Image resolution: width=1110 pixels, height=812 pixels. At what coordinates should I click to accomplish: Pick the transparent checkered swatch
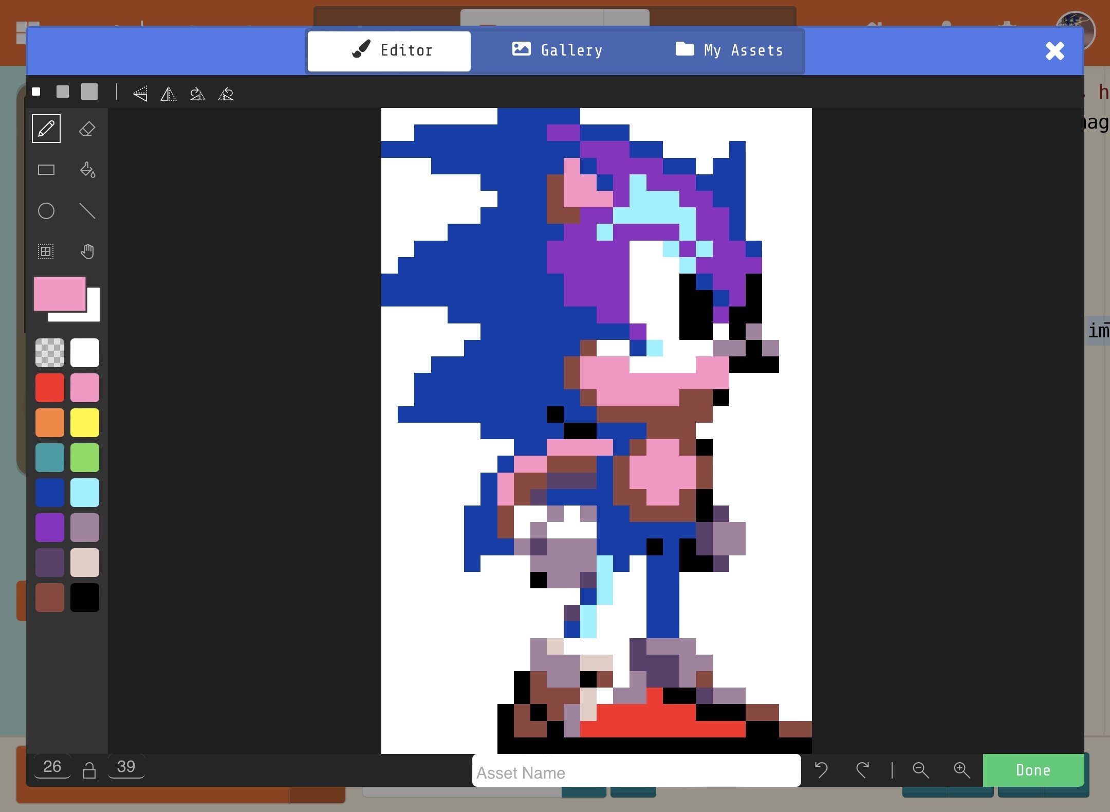(x=50, y=353)
